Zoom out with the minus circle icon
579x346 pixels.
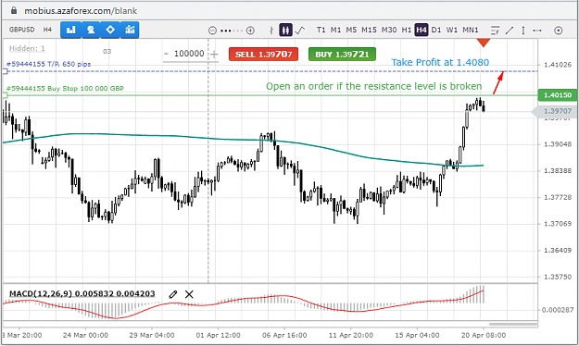point(212,31)
